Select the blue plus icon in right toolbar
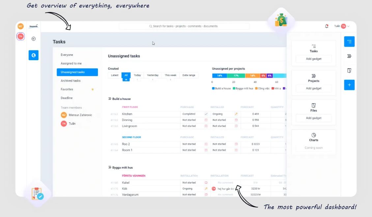This screenshot has height=217, width=372. (x=349, y=85)
